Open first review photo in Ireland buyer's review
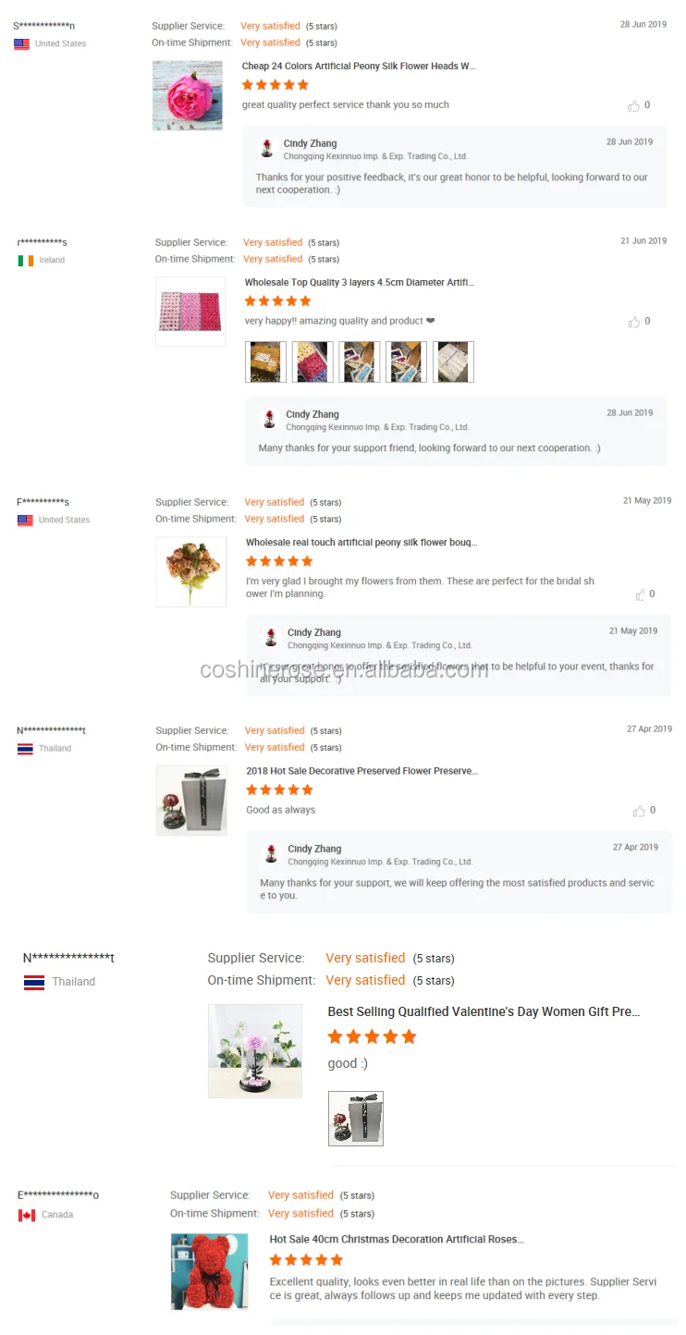This screenshot has height=1335, width=686. (265, 361)
